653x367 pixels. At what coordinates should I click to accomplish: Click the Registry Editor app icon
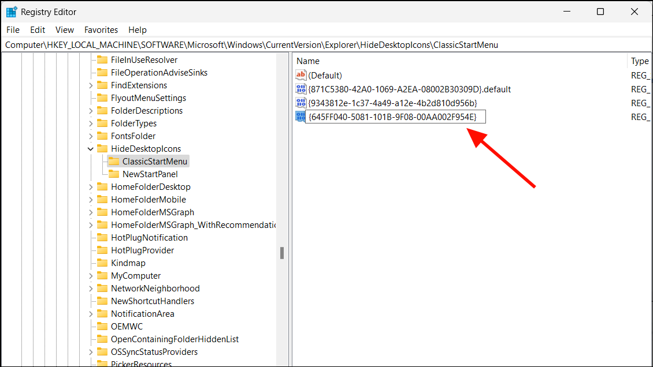pos(12,12)
